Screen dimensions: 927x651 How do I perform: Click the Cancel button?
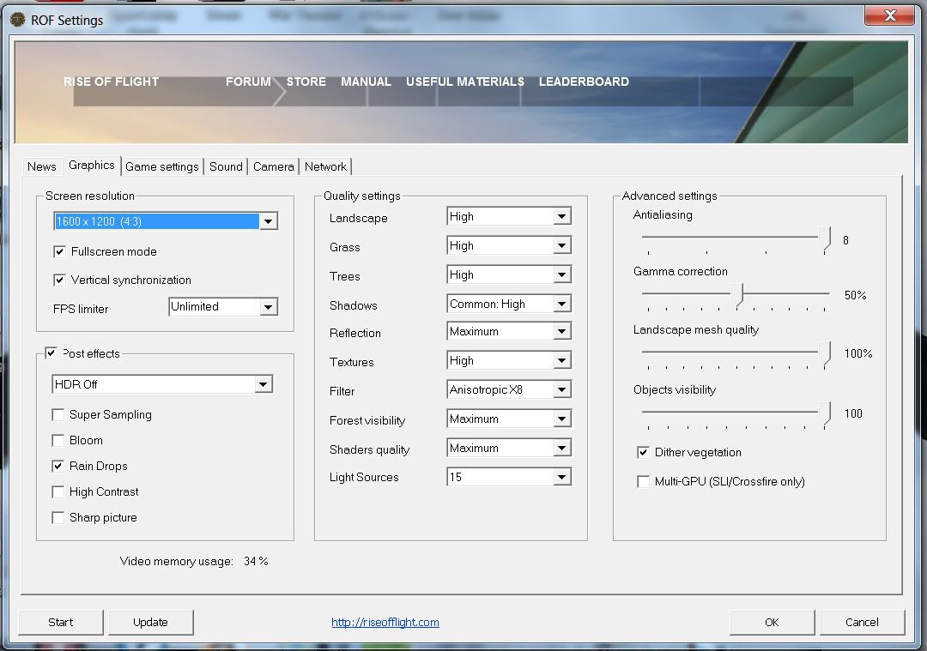(x=862, y=622)
